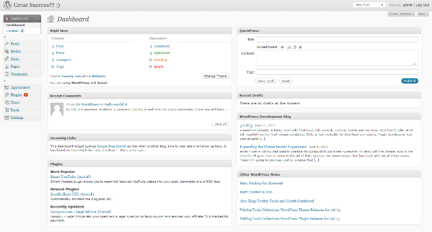Toggle the Dashboard menu arrow
432x232 pixels.
click(x=38, y=19)
